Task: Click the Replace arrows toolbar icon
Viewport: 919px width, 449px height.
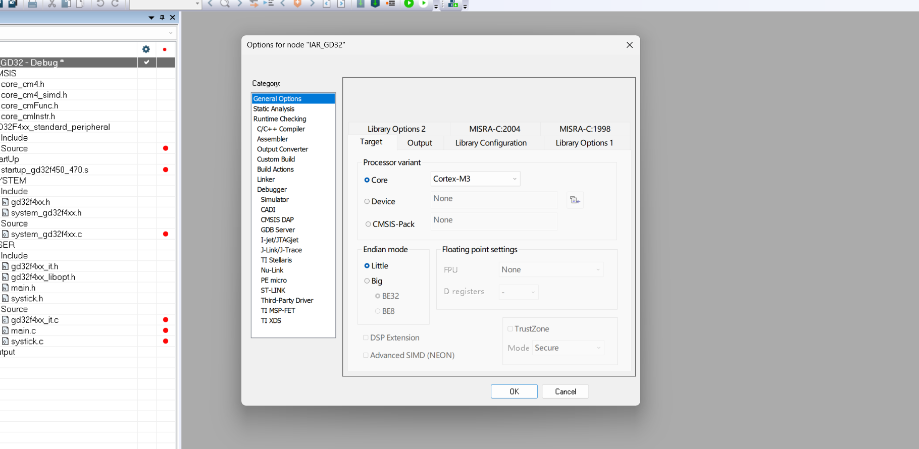Action: 254,3
